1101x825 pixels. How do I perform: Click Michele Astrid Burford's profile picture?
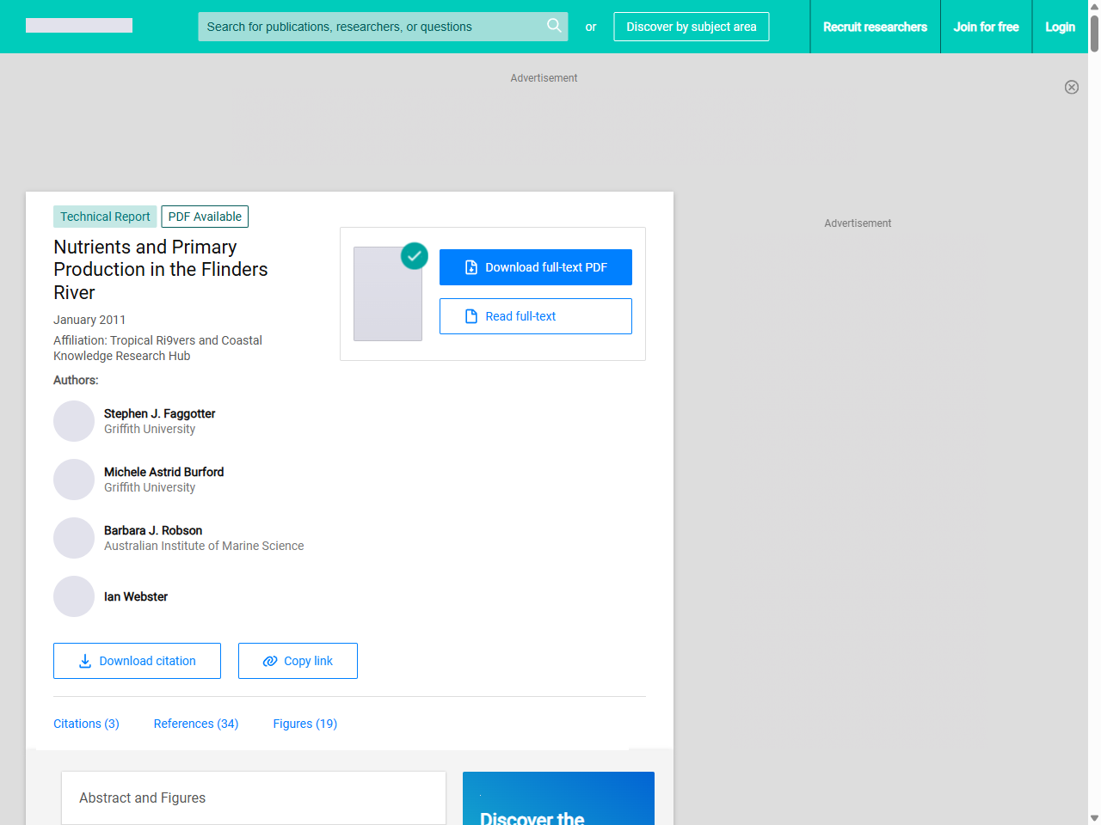74,480
